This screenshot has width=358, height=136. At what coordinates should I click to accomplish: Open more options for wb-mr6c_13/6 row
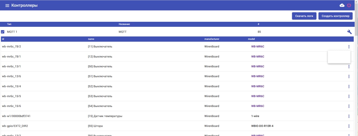click(349, 77)
